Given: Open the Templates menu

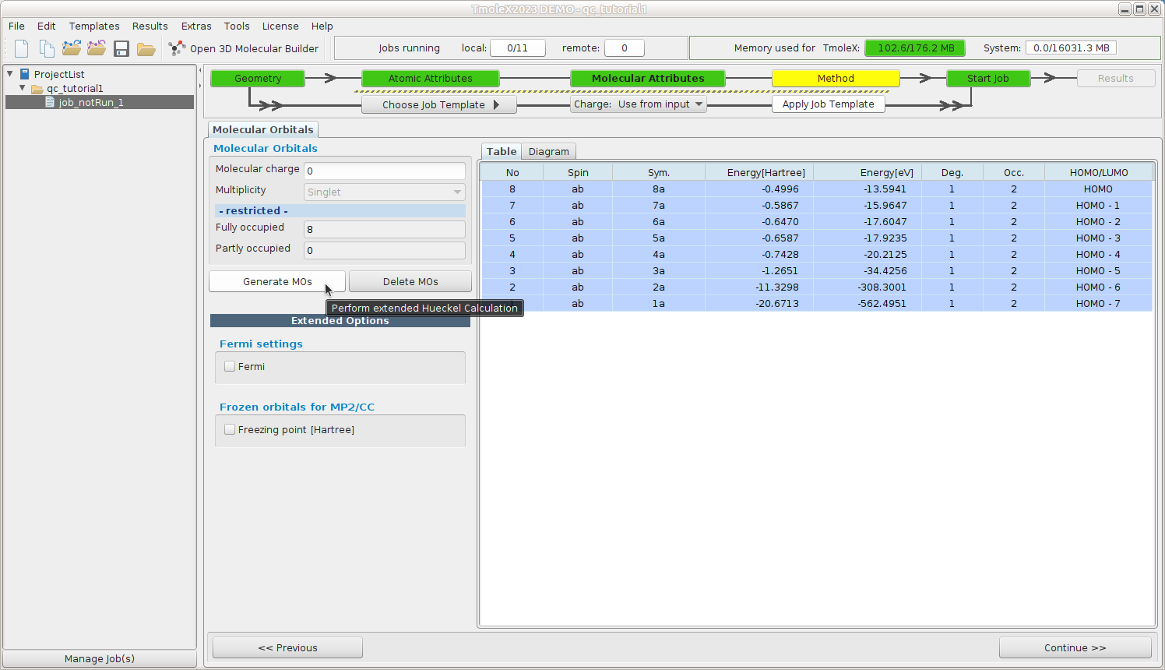Looking at the screenshot, I should pos(94,26).
